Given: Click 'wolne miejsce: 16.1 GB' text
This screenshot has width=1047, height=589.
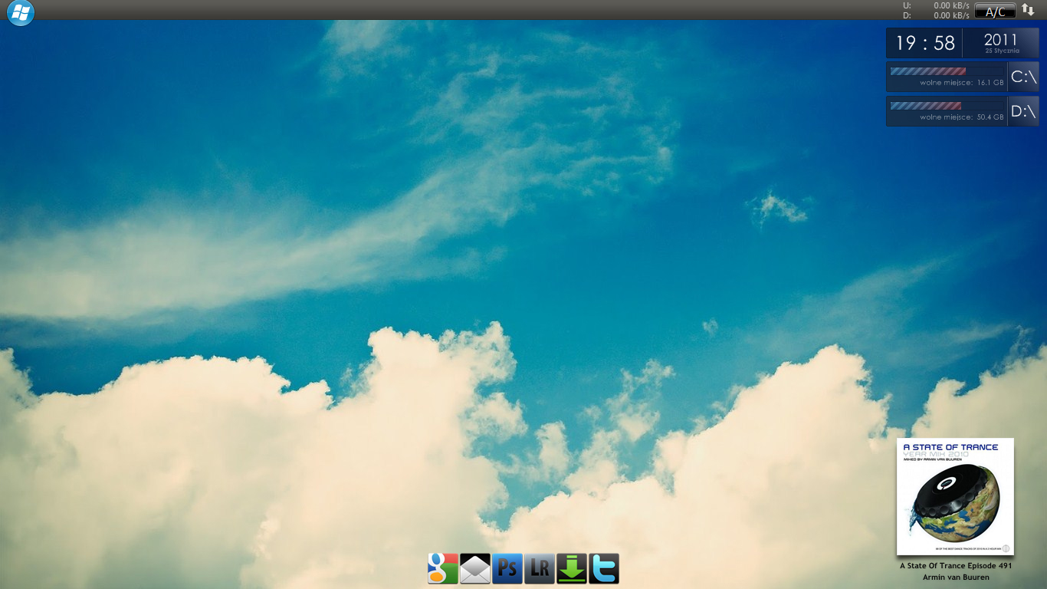Looking at the screenshot, I should (x=962, y=83).
